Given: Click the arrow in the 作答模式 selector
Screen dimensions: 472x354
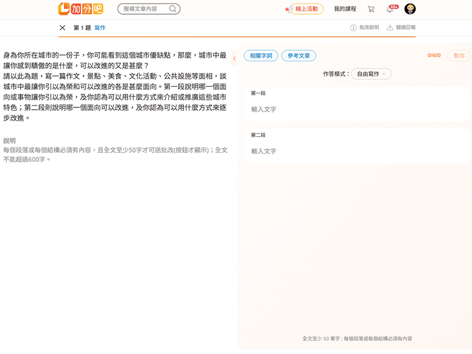Looking at the screenshot, I should (x=385, y=74).
